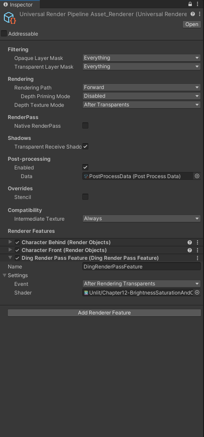Open the Rendering Path dropdown
This screenshot has height=437, width=204.
pyautogui.click(x=142, y=87)
